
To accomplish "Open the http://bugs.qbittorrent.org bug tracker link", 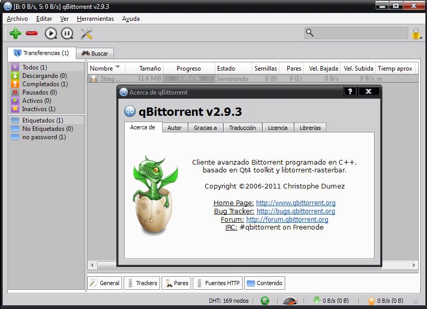I will tap(296, 211).
